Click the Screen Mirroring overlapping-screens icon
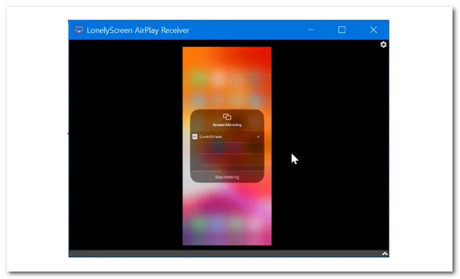Image resolution: width=460 pixels, height=279 pixels. tap(227, 117)
